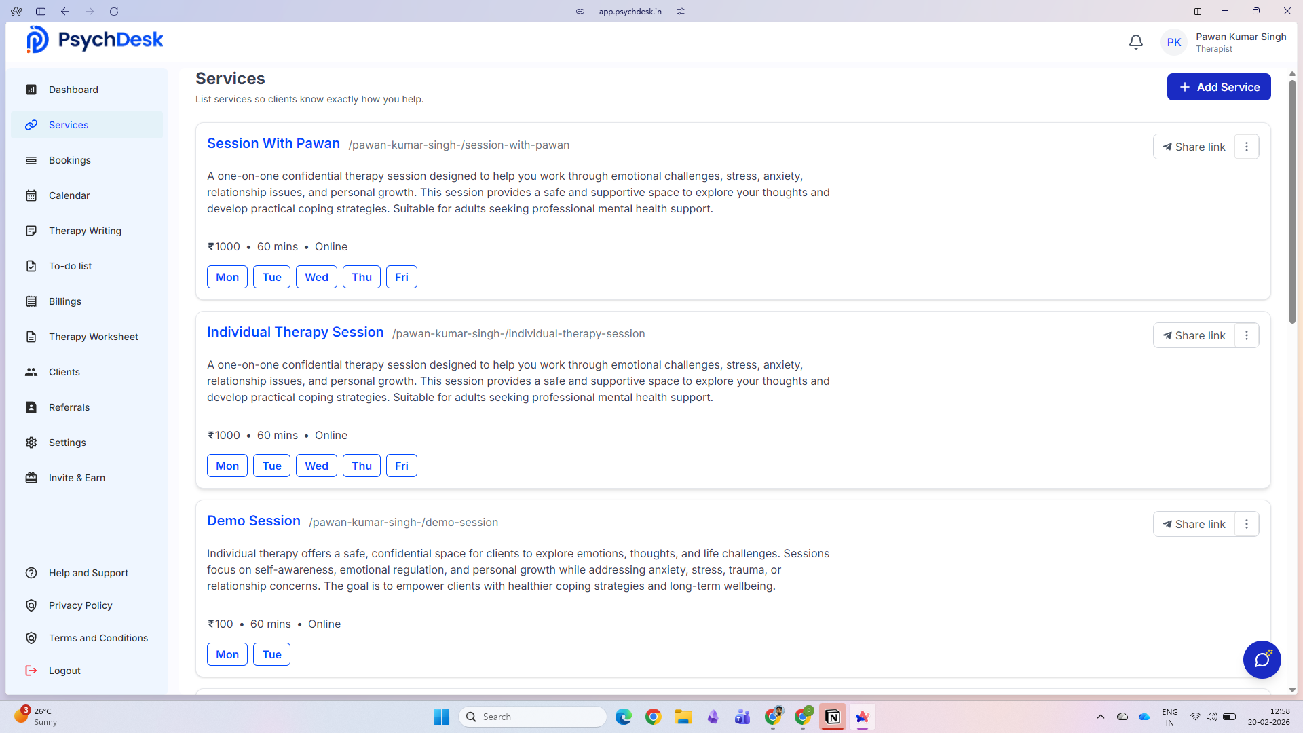Click the scrollbar down arrow
The height and width of the screenshot is (733, 1303).
1291,690
